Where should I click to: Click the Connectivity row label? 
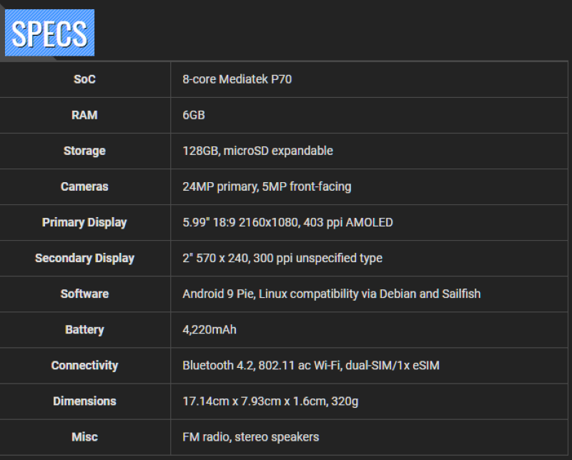pos(84,365)
